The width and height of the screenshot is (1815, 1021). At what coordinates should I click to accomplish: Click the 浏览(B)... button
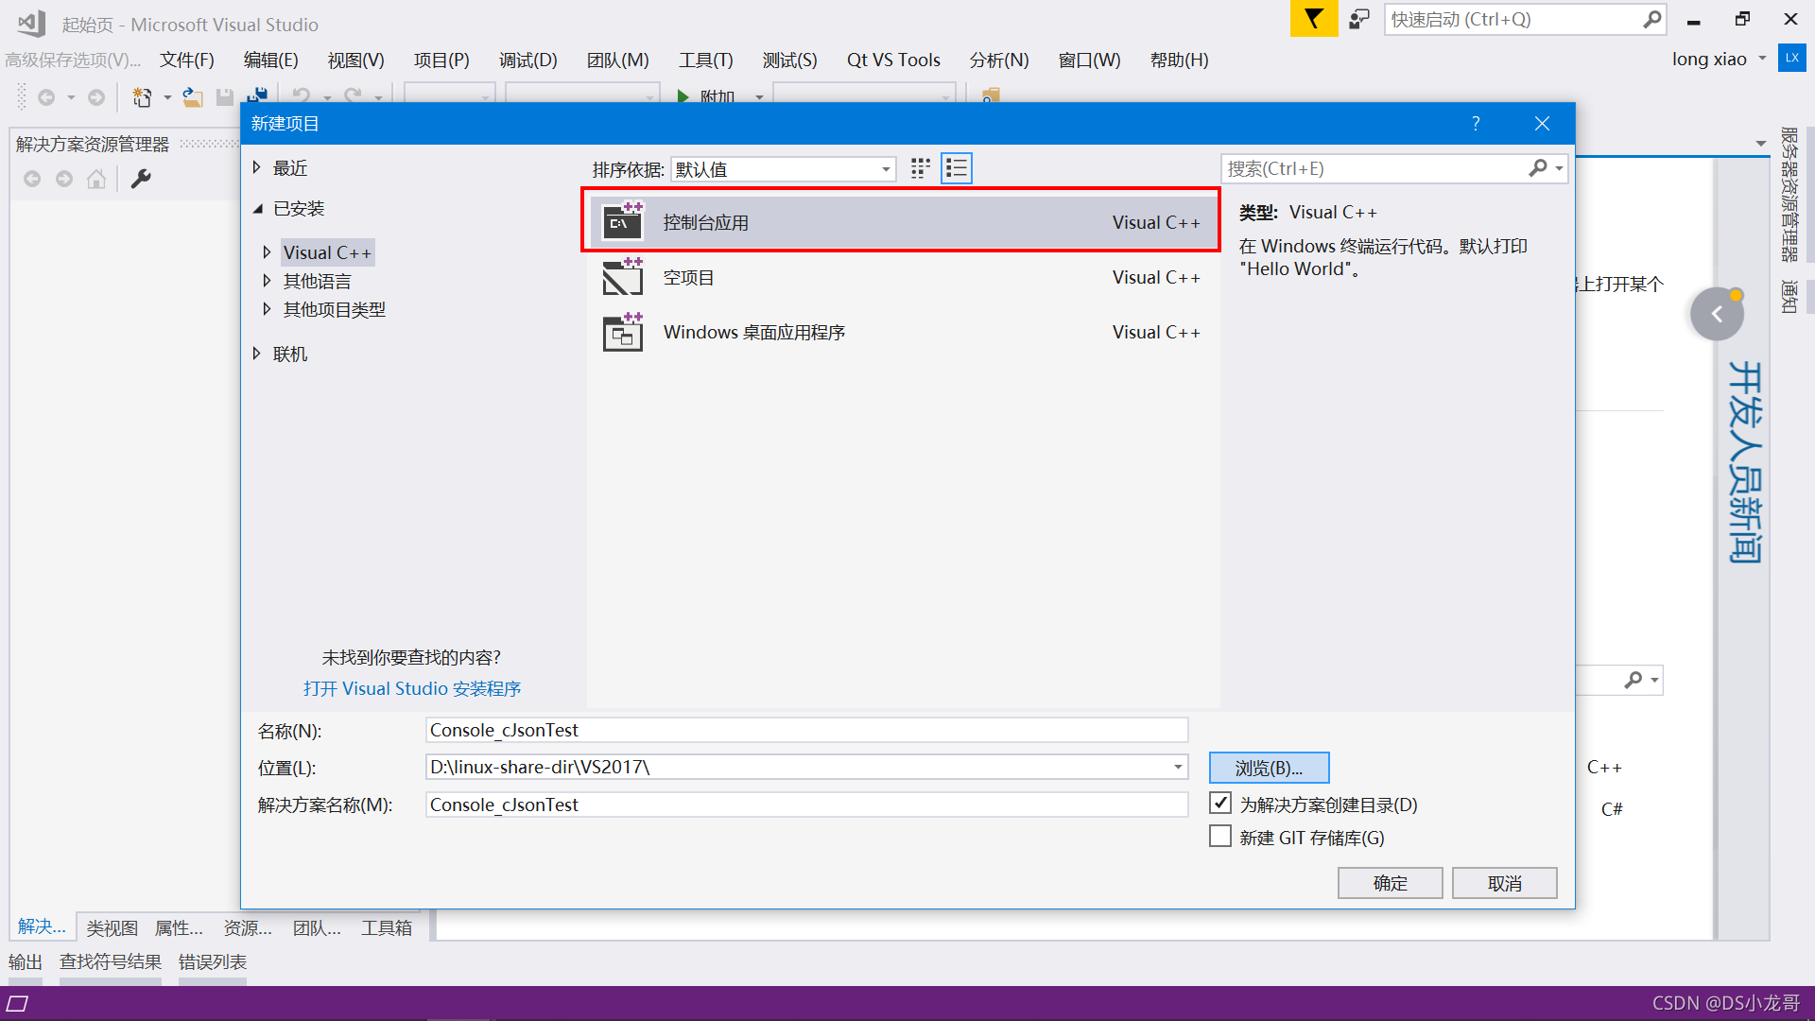(1269, 768)
